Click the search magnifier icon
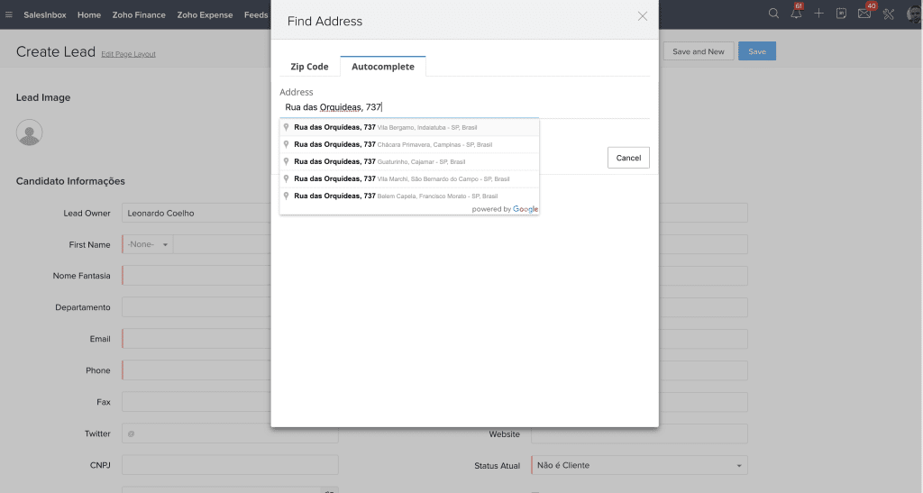Screen dimensions: 923x493 773,14
